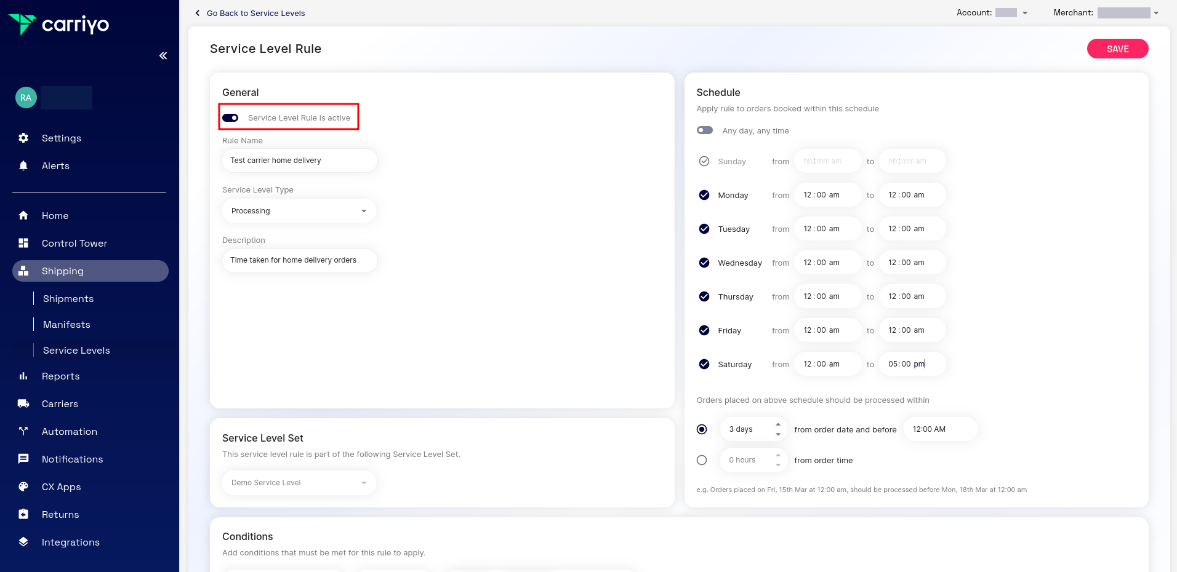Collapse the sidebar with the double chevron
The width and height of the screenshot is (1177, 572).
163,55
